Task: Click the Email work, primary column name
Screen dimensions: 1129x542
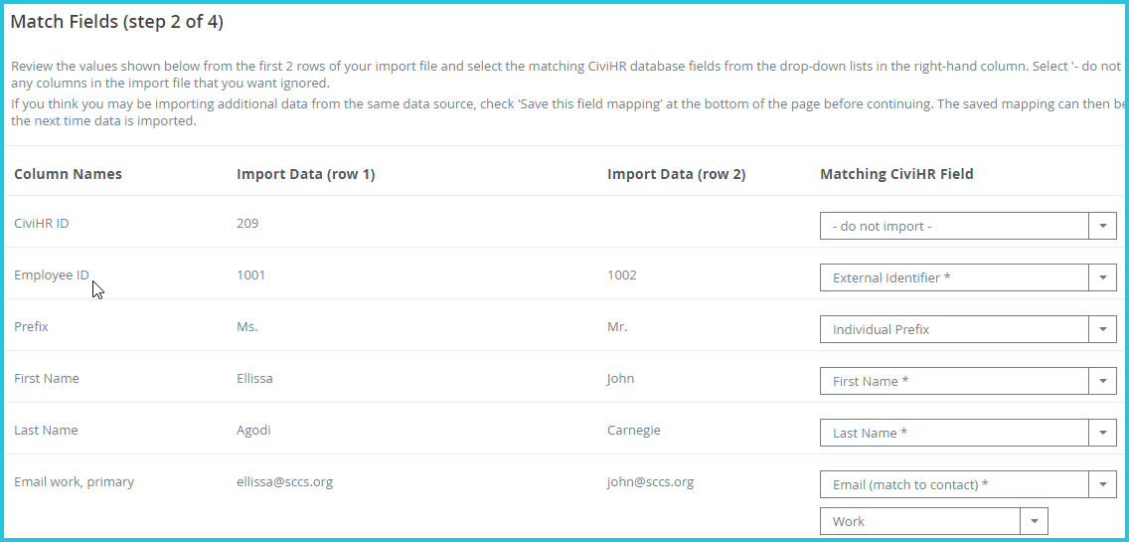Action: (x=75, y=481)
